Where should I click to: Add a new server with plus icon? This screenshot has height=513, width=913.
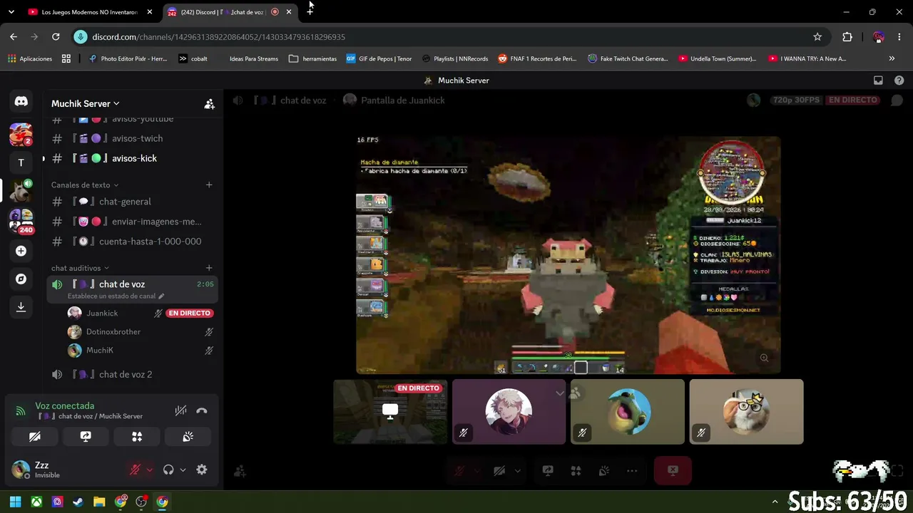[x=21, y=251]
